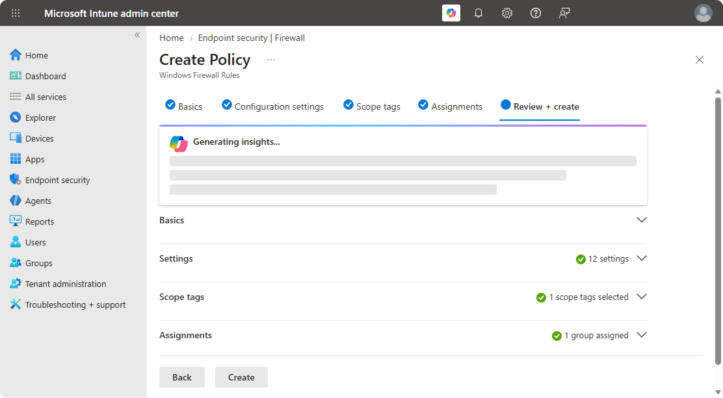Go to the Assignments step
Image resolution: width=723 pixels, height=398 pixels.
tap(450, 106)
